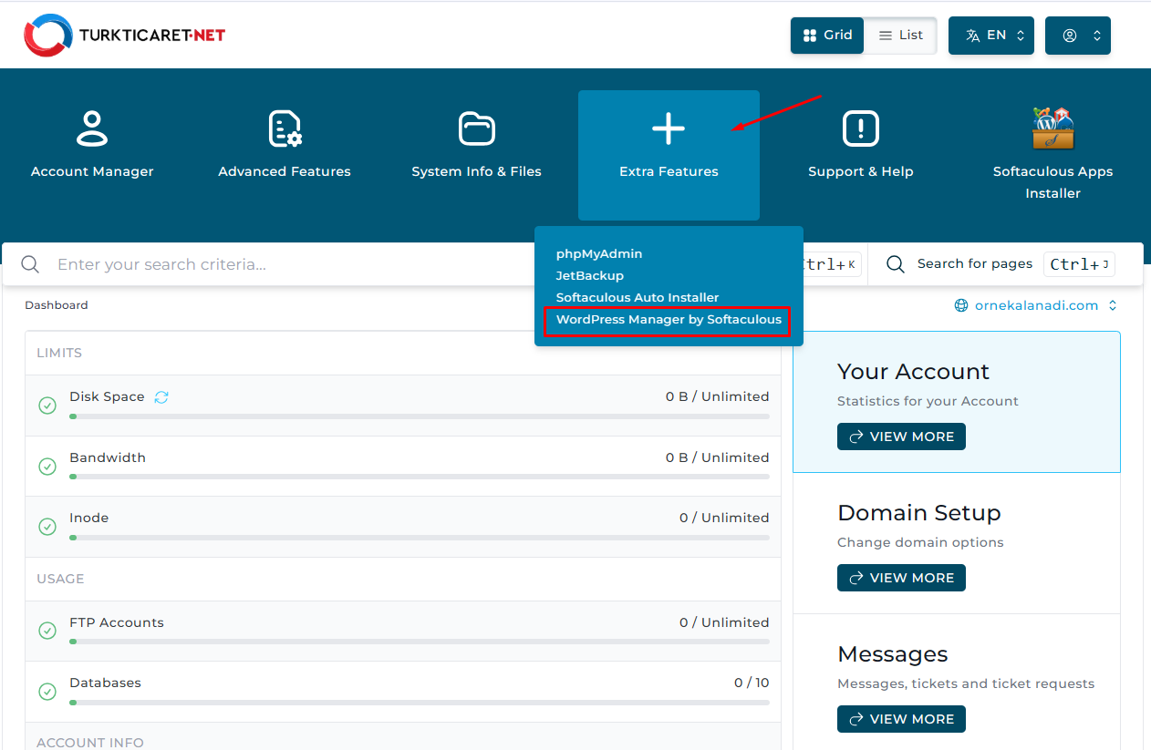The width and height of the screenshot is (1151, 750).
Task: Launch Softaculous Apps Installer chest icon
Action: tap(1053, 128)
